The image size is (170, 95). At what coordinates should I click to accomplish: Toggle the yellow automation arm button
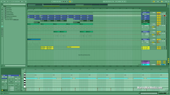pos(70,2)
